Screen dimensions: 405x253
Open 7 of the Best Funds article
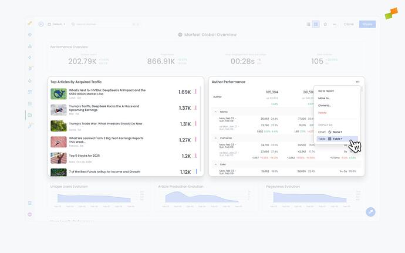(104, 171)
